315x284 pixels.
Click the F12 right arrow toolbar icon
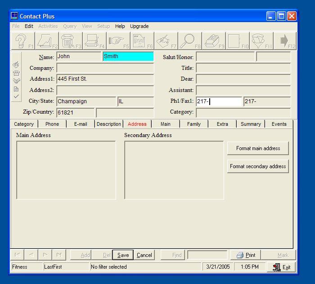point(285,41)
